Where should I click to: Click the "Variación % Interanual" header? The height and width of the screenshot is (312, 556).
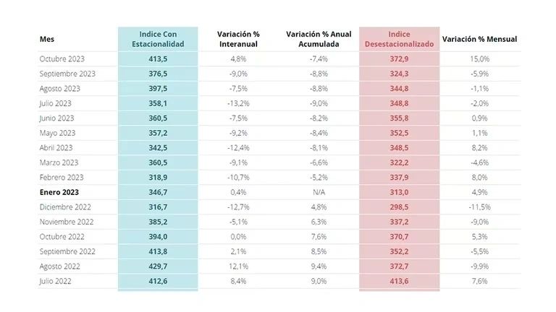pyautogui.click(x=238, y=39)
